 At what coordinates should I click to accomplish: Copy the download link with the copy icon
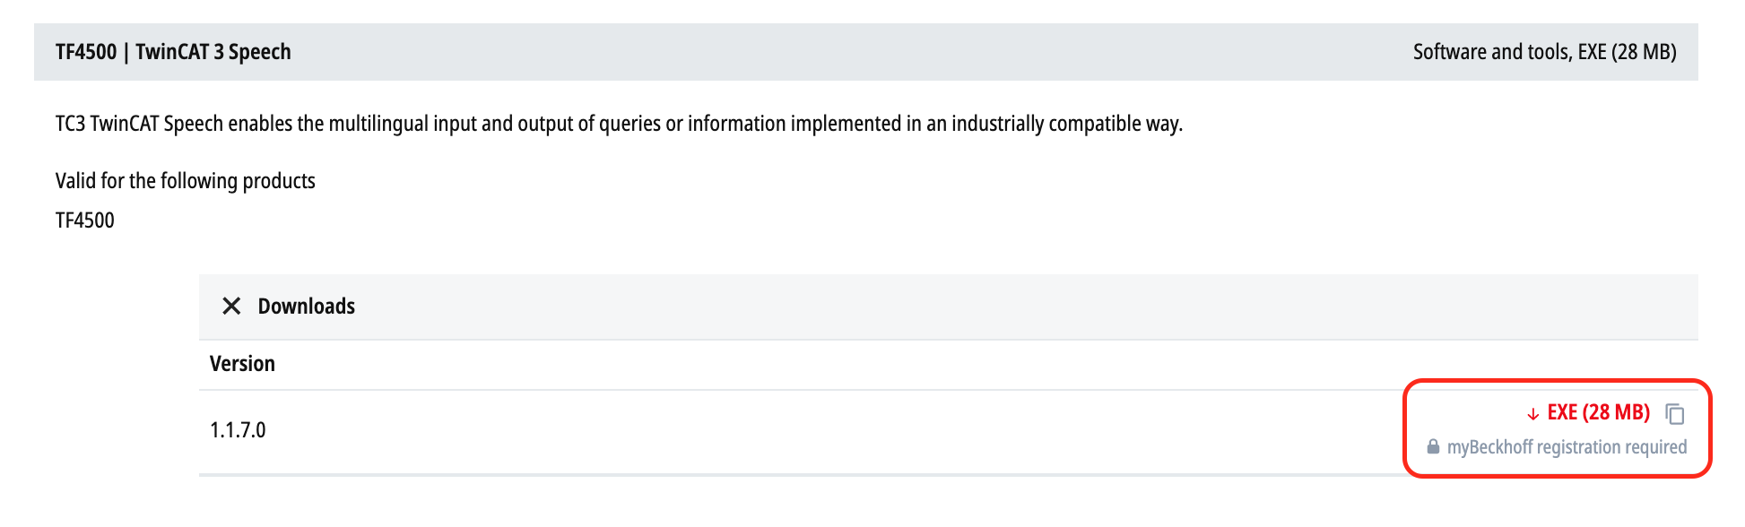click(1674, 413)
